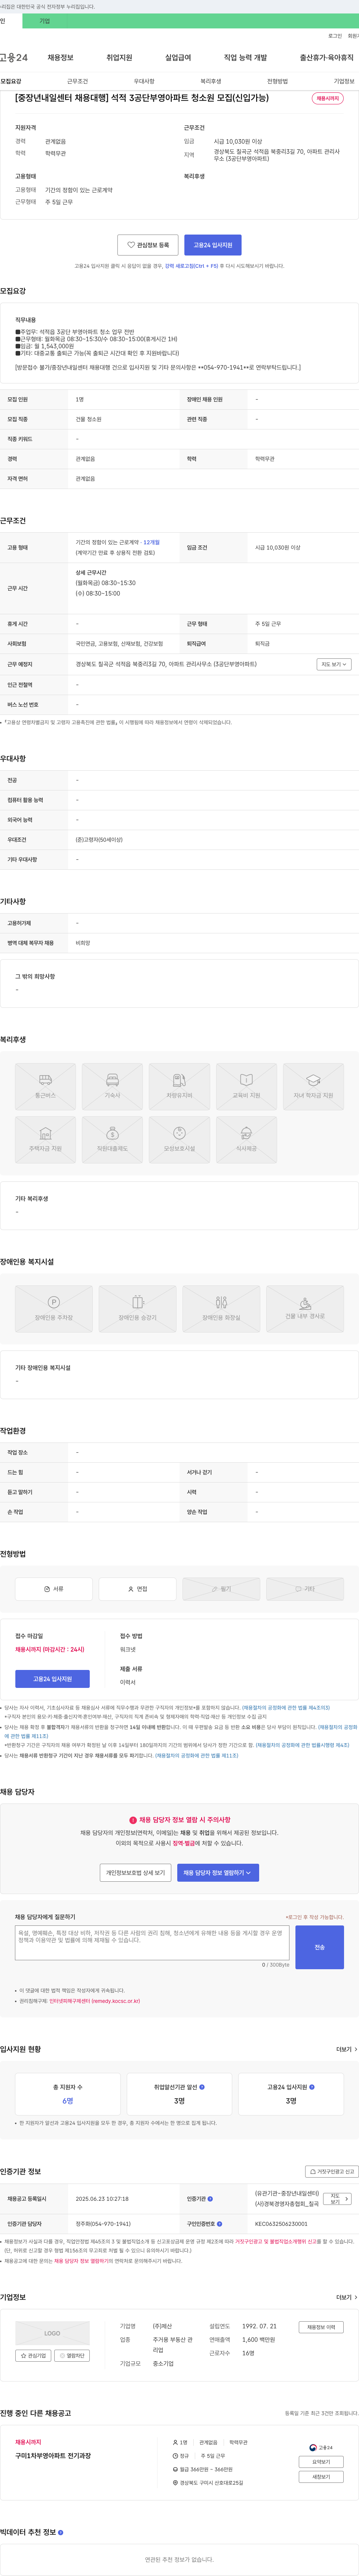Toggle the 관심기업 star button
This screenshot has height=2576, width=359.
(33, 2356)
